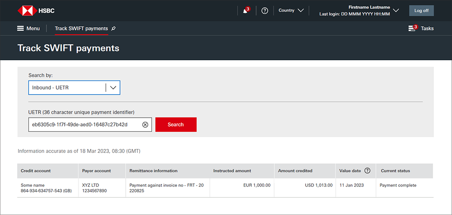The height and width of the screenshot is (215, 452).
Task: Click the Log off button
Action: tap(421, 10)
